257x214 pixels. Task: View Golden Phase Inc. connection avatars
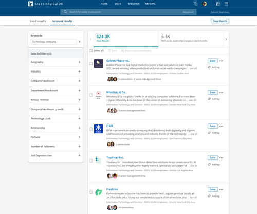pyautogui.click(x=112, y=79)
